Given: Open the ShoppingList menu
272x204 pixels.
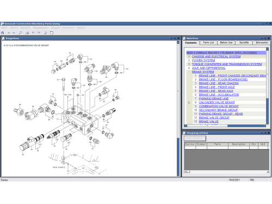Looking at the screenshot, I should pyautogui.click(x=41, y=28).
